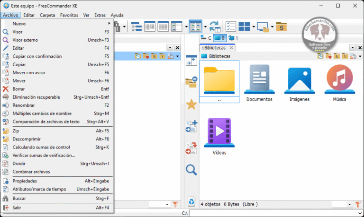The width and height of the screenshot is (364, 217).
Task: Choose Verificar sumas de verificación entry
Action: click(x=57, y=155)
